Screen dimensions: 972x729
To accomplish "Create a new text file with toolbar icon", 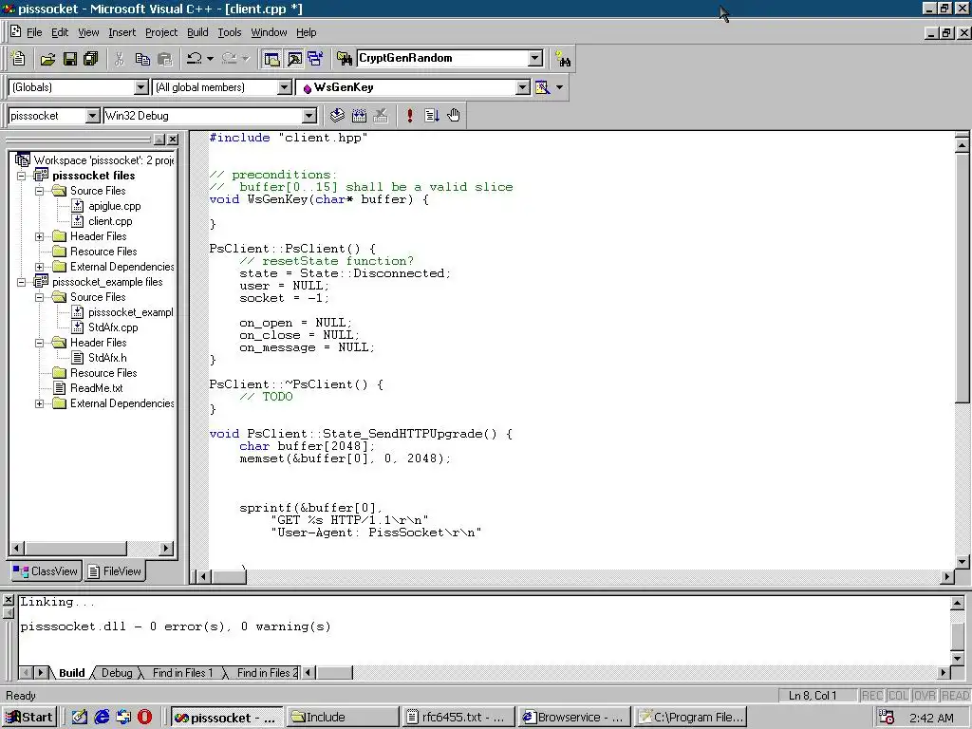I will point(19,58).
